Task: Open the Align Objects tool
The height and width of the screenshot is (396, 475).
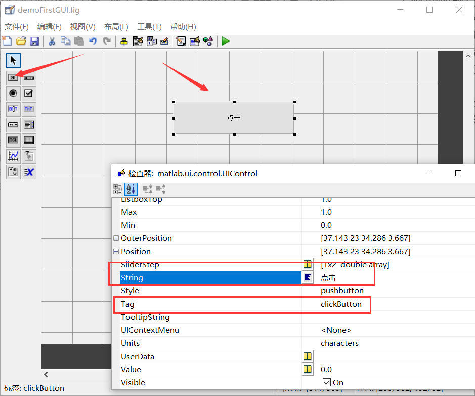Action: 124,41
